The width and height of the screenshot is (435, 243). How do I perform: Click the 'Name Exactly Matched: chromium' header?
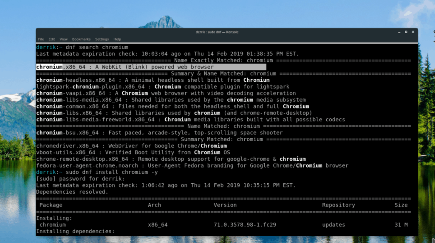click(x=223, y=60)
